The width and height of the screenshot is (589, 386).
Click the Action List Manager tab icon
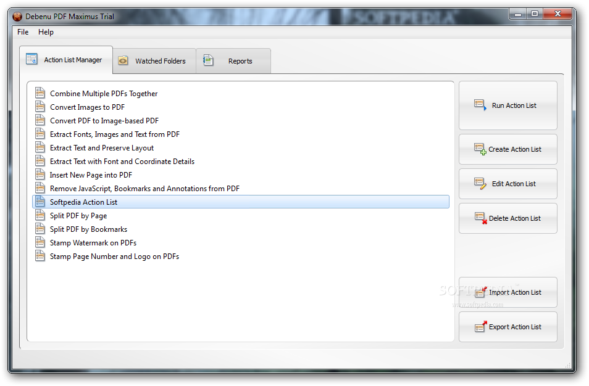pyautogui.click(x=31, y=59)
